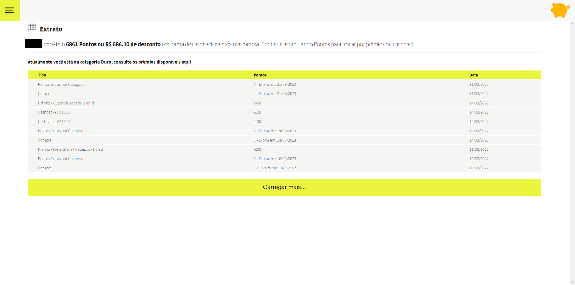Viewport: 575px width, 285px height.
Task: Click the scrollbar down arrow
Action: pos(572,282)
